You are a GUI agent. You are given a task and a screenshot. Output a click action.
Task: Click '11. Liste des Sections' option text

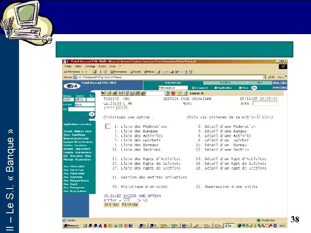point(136,150)
